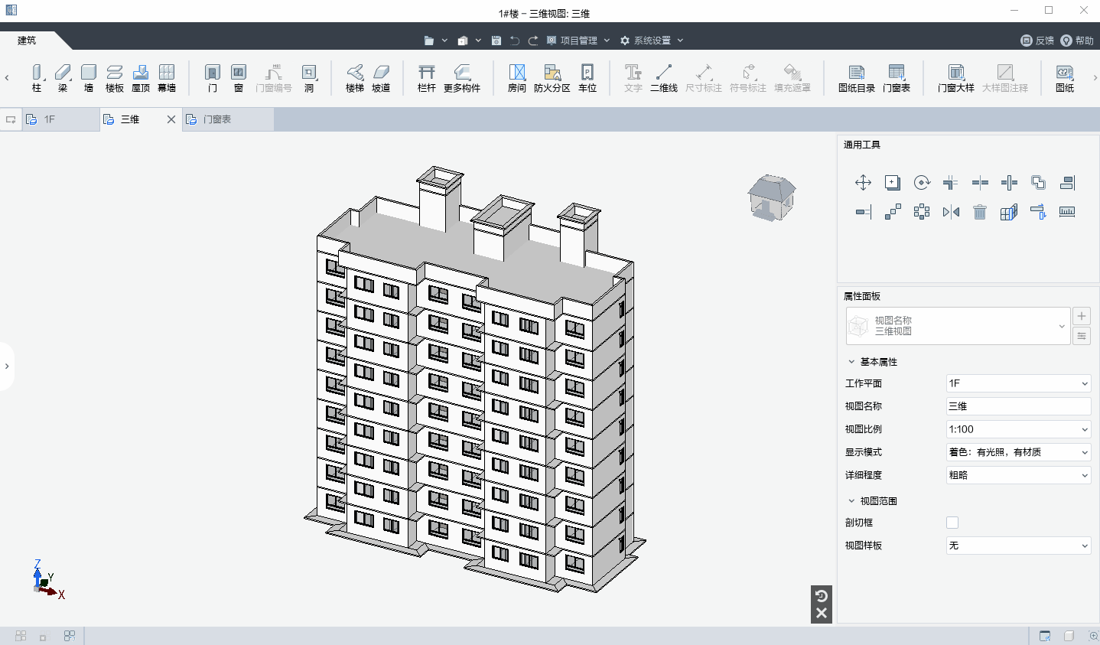Edit the 视图名称 field containing 三维

pos(1018,406)
